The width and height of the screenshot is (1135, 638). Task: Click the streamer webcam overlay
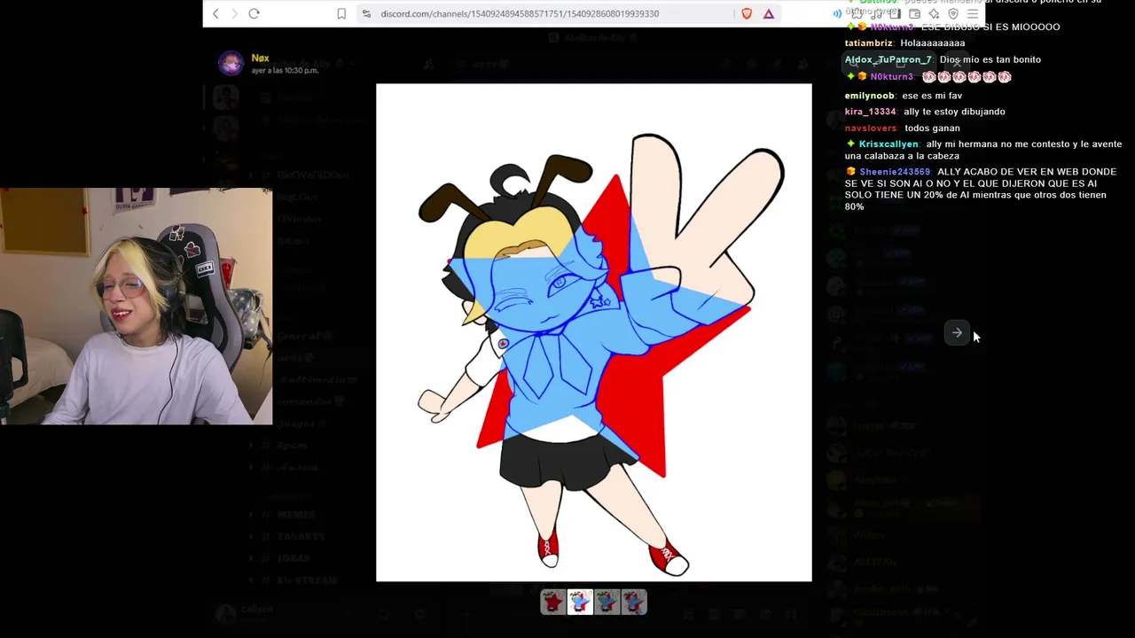click(137, 307)
